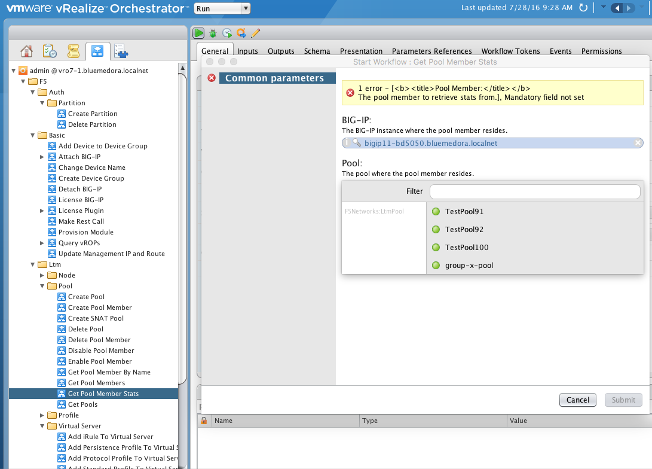
Task: Select TestPool92 from the pool list
Action: coord(464,230)
